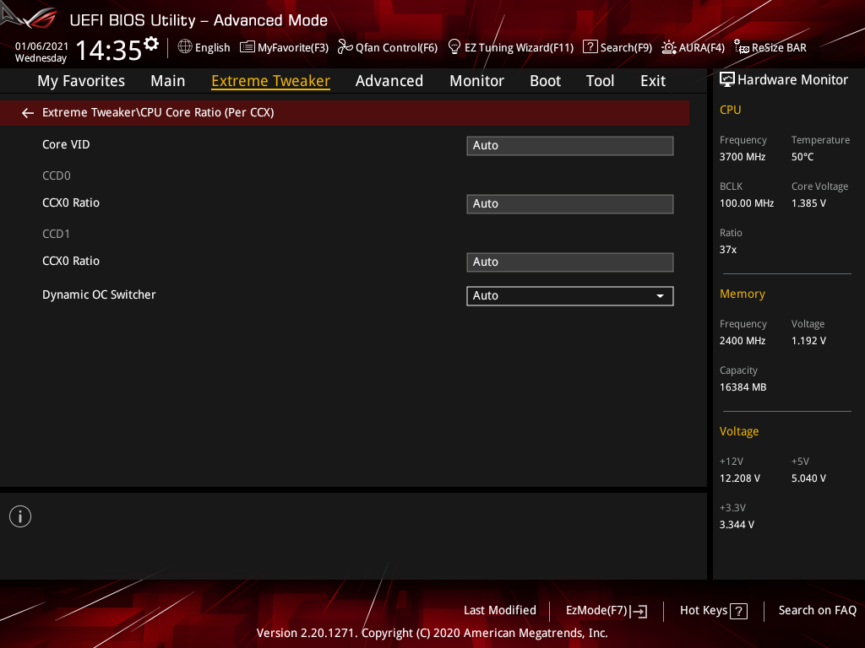Image resolution: width=865 pixels, height=648 pixels.
Task: Open Qfan Control fan icon
Action: [345, 47]
